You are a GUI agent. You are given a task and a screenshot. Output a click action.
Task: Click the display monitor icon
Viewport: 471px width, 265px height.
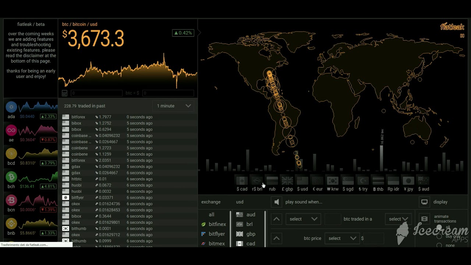pos(424,202)
